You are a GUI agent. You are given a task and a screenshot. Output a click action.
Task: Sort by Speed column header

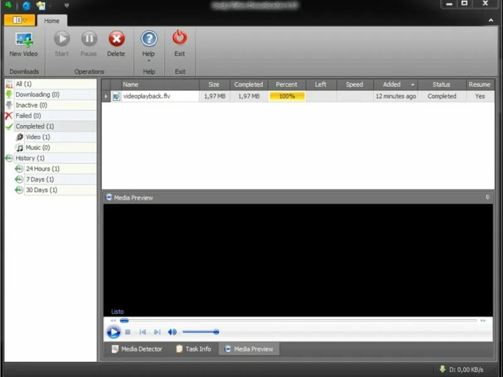pyautogui.click(x=355, y=85)
